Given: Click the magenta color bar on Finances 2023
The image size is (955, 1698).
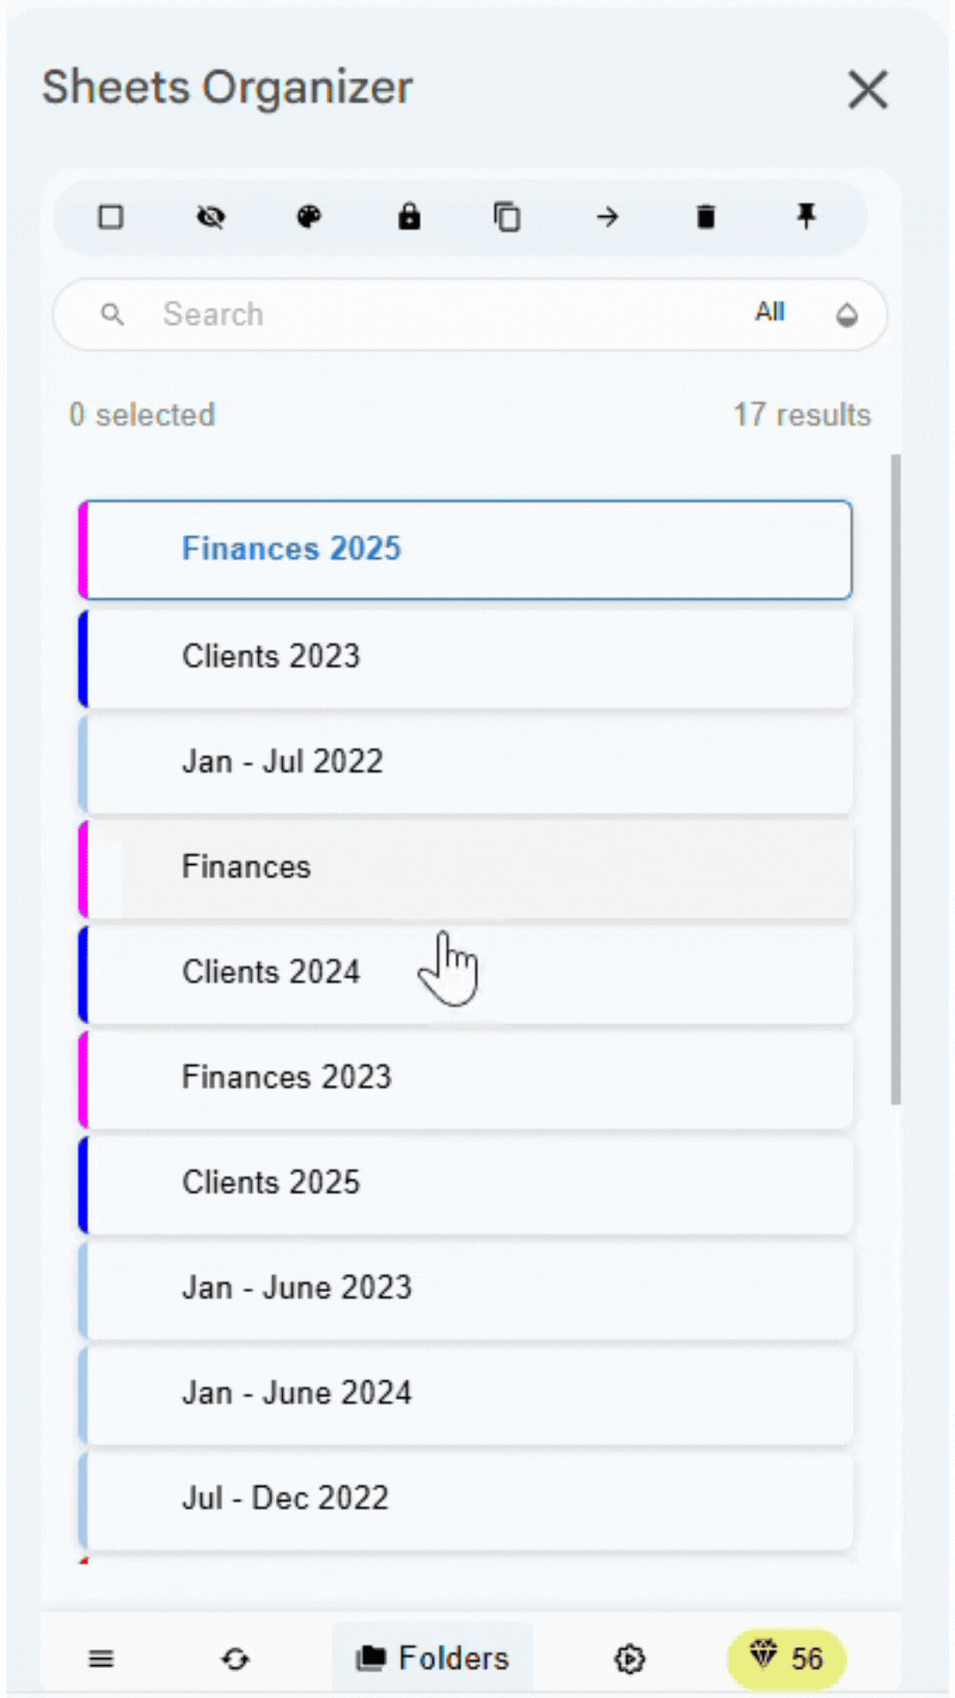Looking at the screenshot, I should tap(83, 1078).
